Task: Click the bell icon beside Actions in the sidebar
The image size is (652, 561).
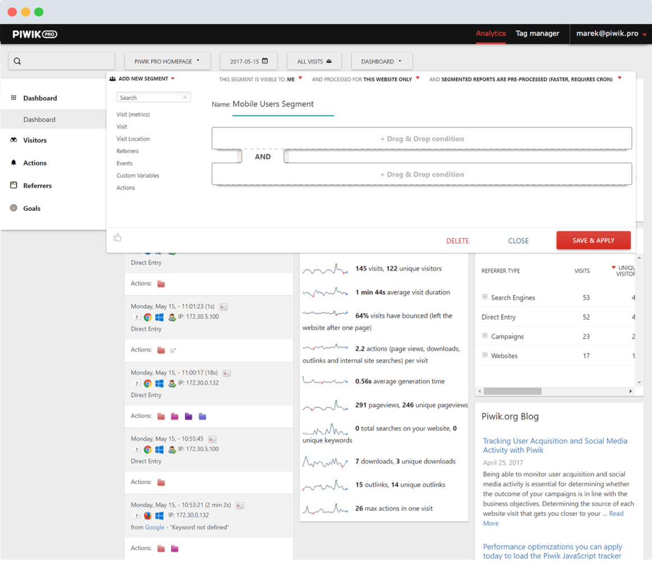Action: pyautogui.click(x=13, y=163)
